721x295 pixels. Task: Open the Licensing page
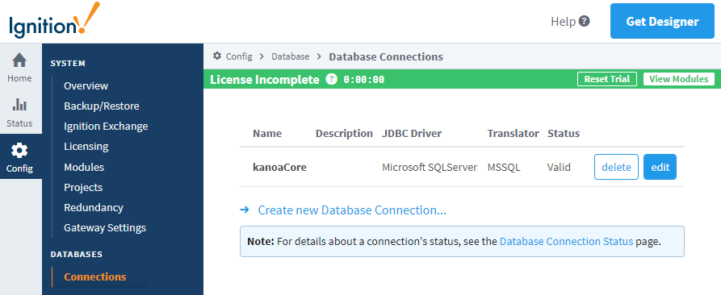86,147
